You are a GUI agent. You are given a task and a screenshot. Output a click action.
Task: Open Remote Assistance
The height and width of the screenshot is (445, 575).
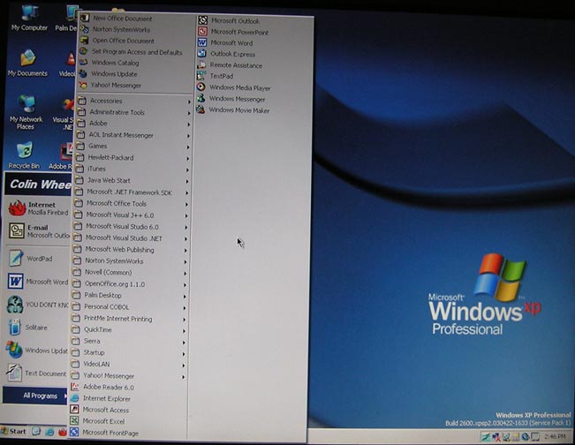(230, 65)
